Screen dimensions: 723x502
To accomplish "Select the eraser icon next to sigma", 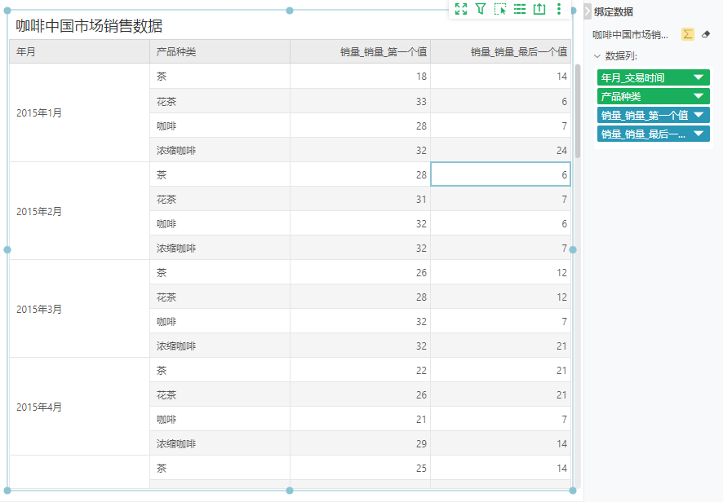I will coord(707,33).
